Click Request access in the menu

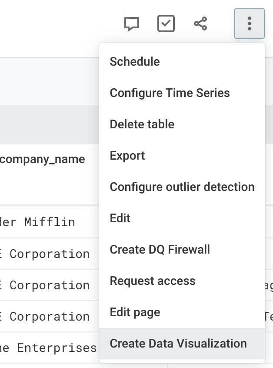153,281
